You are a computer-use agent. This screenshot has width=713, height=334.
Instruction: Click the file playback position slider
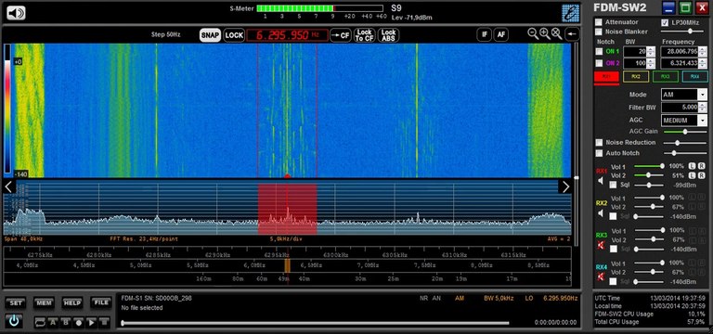315,323
